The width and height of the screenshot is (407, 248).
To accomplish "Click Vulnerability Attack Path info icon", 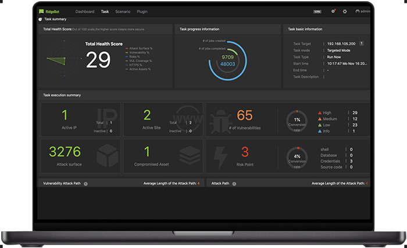I will point(85,184).
